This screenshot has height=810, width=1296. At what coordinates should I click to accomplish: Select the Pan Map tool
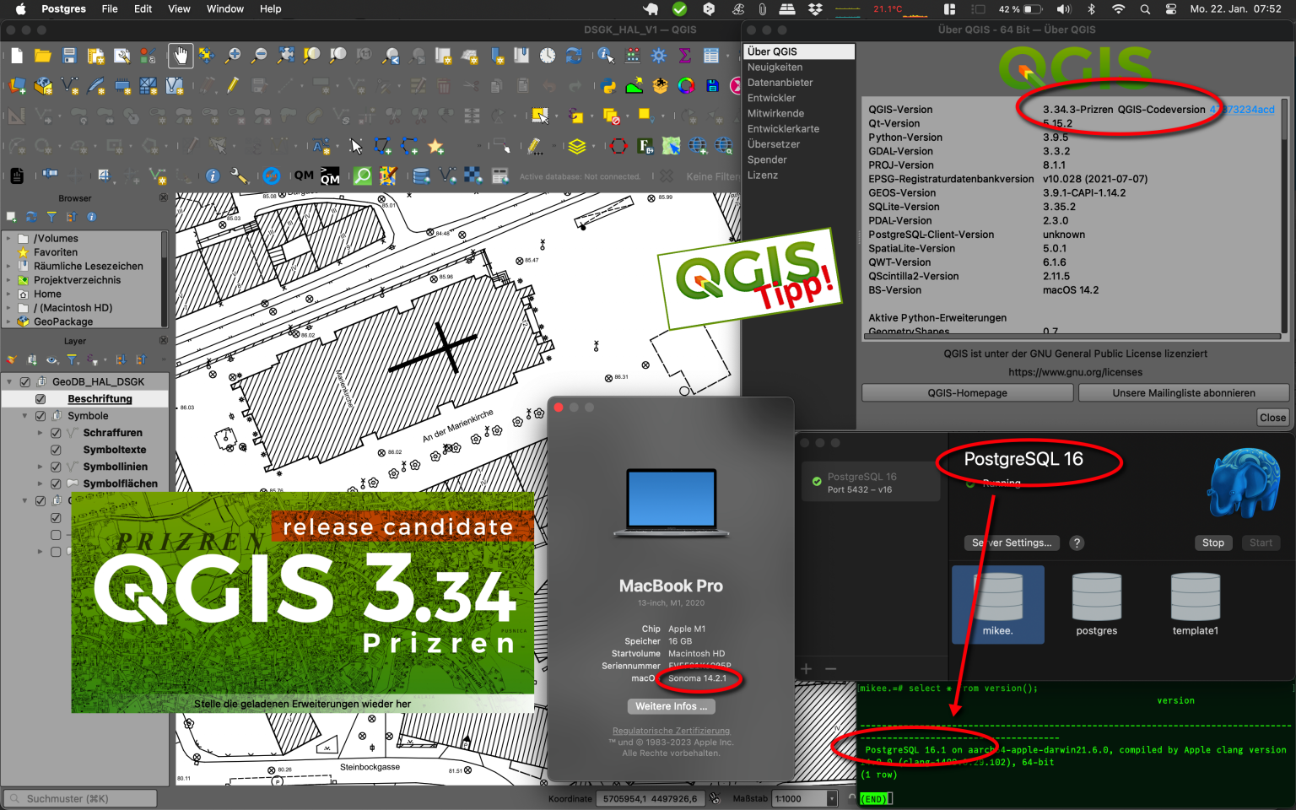(x=181, y=56)
